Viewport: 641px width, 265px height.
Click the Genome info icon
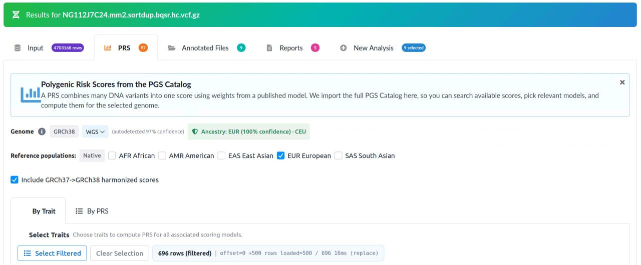42,131
